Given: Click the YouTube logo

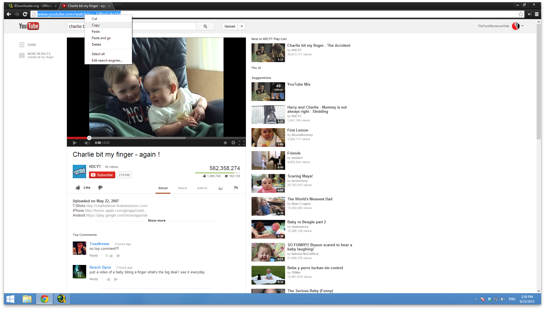Looking at the screenshot, I should click(29, 26).
